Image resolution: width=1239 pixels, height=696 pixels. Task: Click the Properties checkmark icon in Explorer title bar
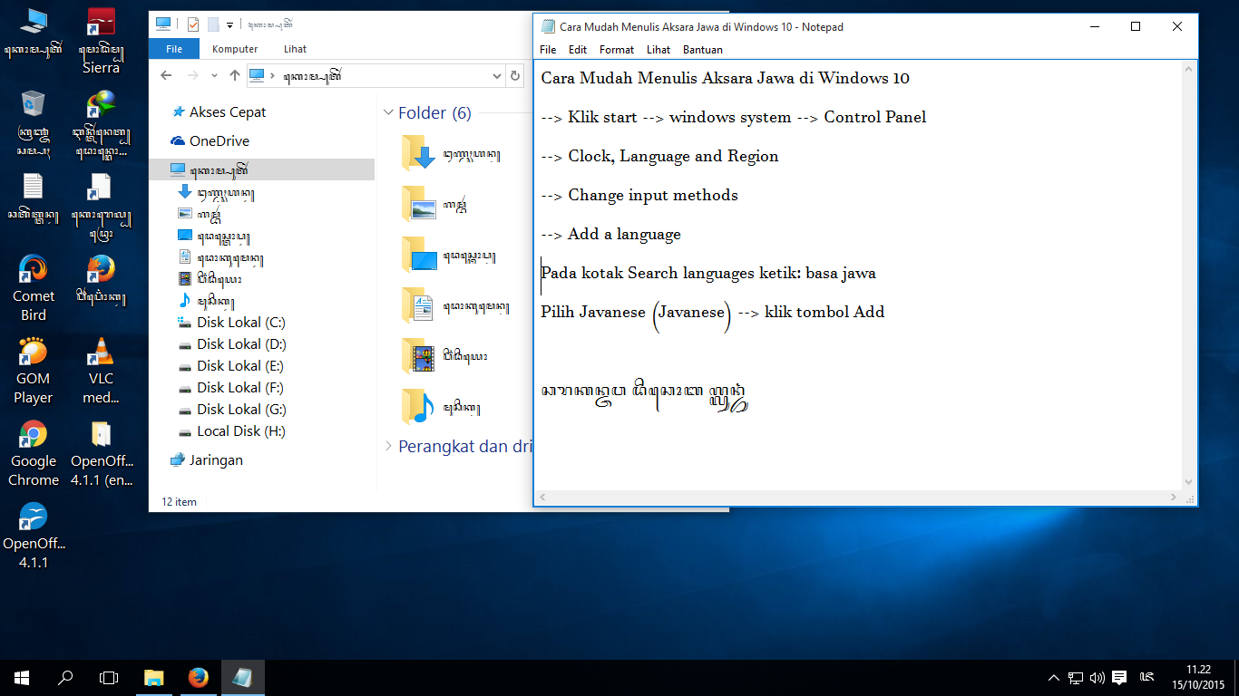(x=192, y=24)
